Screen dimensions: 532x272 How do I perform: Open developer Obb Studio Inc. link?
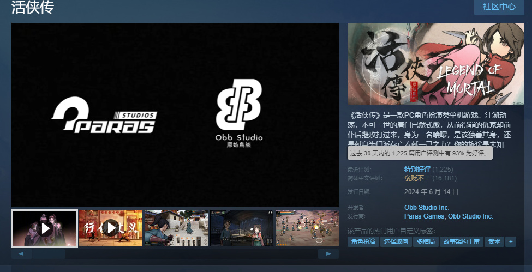pyautogui.click(x=427, y=208)
